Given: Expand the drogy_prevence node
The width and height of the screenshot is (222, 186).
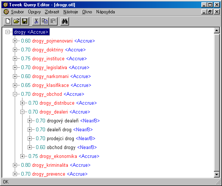Looking at the screenshot, I should pos(15,174).
